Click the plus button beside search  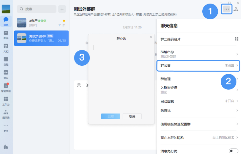[62, 9]
